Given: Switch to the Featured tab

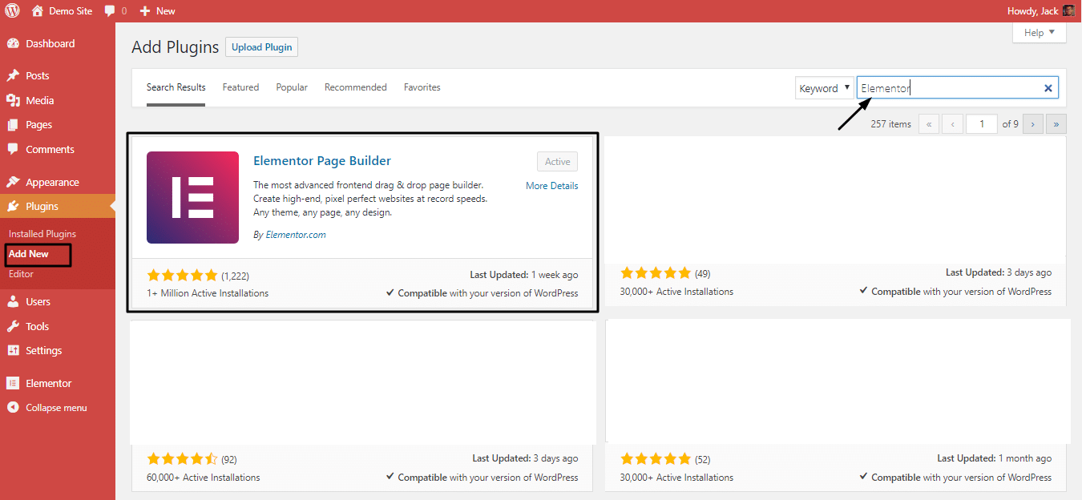Looking at the screenshot, I should [240, 87].
